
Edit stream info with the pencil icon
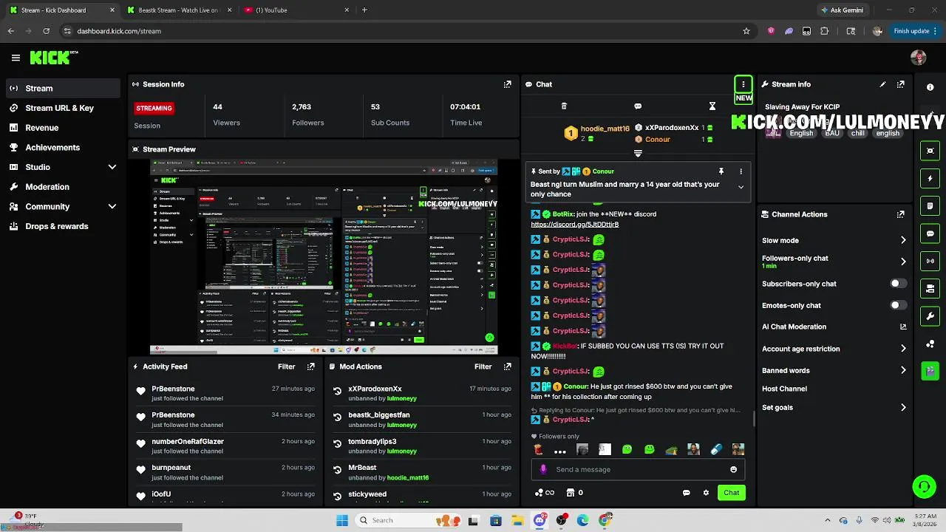[882, 84]
